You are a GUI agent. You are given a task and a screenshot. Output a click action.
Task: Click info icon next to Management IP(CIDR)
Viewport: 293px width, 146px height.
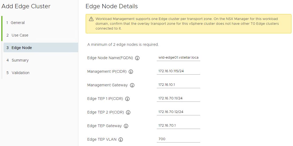(131, 72)
